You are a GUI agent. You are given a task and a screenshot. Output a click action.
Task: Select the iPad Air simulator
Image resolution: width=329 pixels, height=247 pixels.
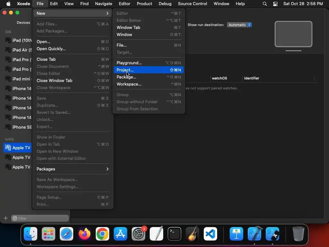click(x=18, y=50)
